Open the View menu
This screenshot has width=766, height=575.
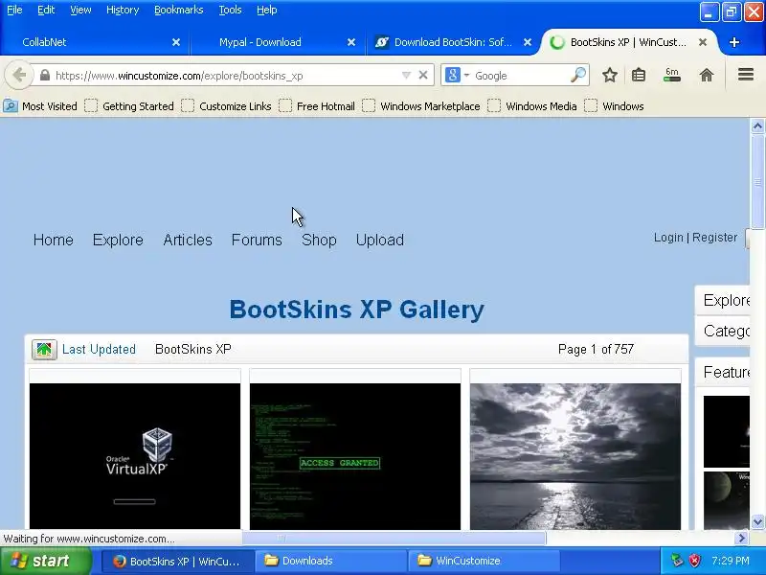tap(80, 10)
